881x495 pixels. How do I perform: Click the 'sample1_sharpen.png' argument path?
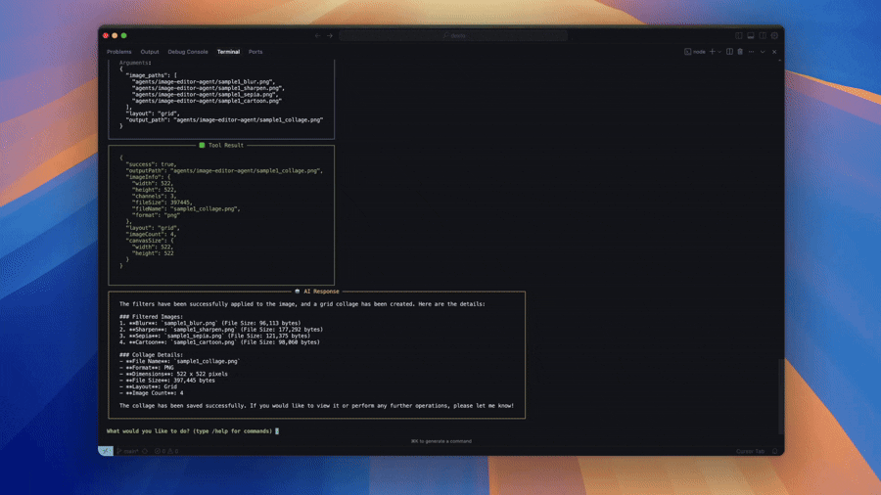tap(208, 88)
